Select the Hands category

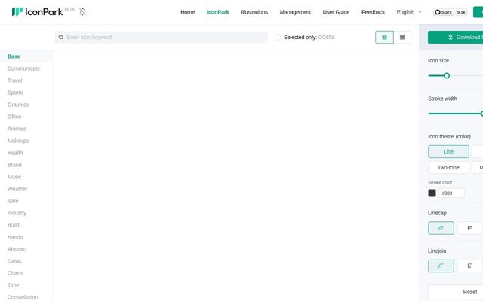pyautogui.click(x=15, y=237)
